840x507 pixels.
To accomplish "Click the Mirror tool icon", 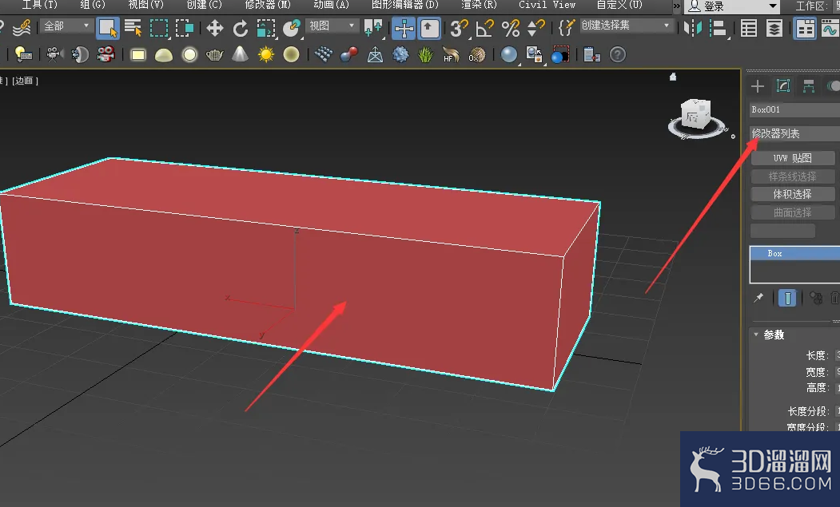I will [x=693, y=28].
